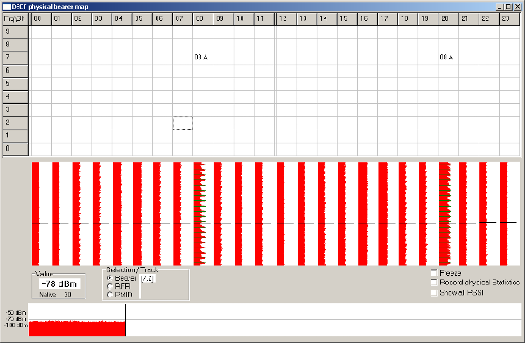Click slot column header 00
The image size is (525, 343).
tap(41, 19)
